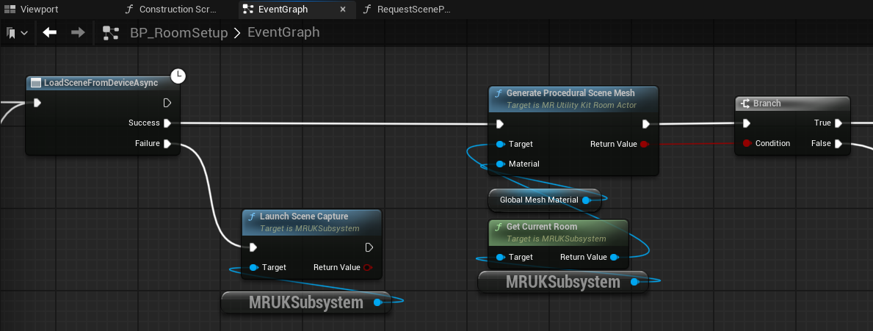Click the Condition pin on the Branch node

747,143
